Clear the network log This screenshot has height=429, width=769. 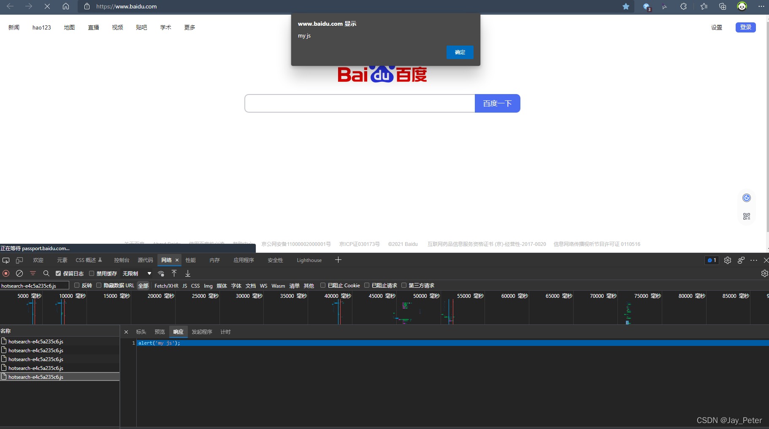(x=19, y=273)
